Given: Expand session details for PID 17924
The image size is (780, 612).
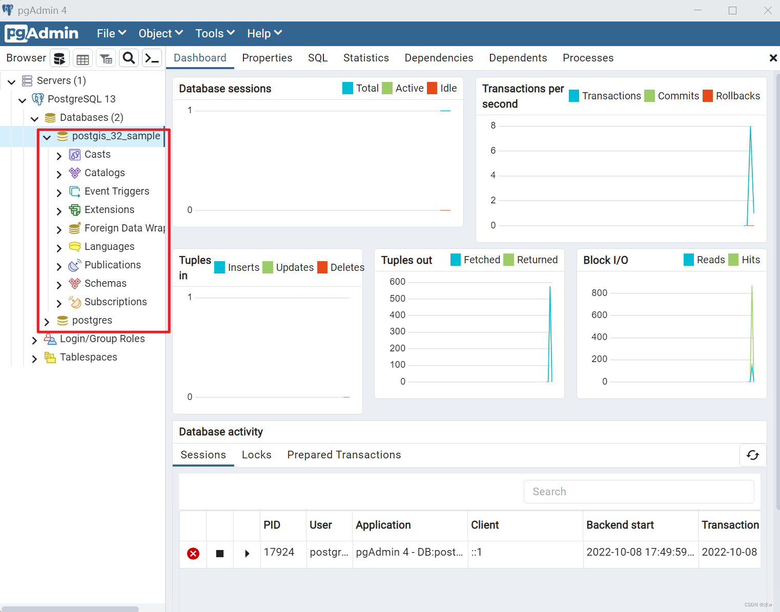Looking at the screenshot, I should coord(247,554).
